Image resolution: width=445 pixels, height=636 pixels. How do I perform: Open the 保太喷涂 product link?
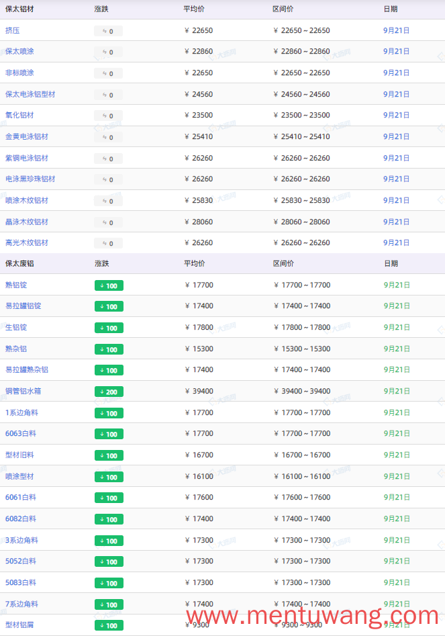(19, 52)
